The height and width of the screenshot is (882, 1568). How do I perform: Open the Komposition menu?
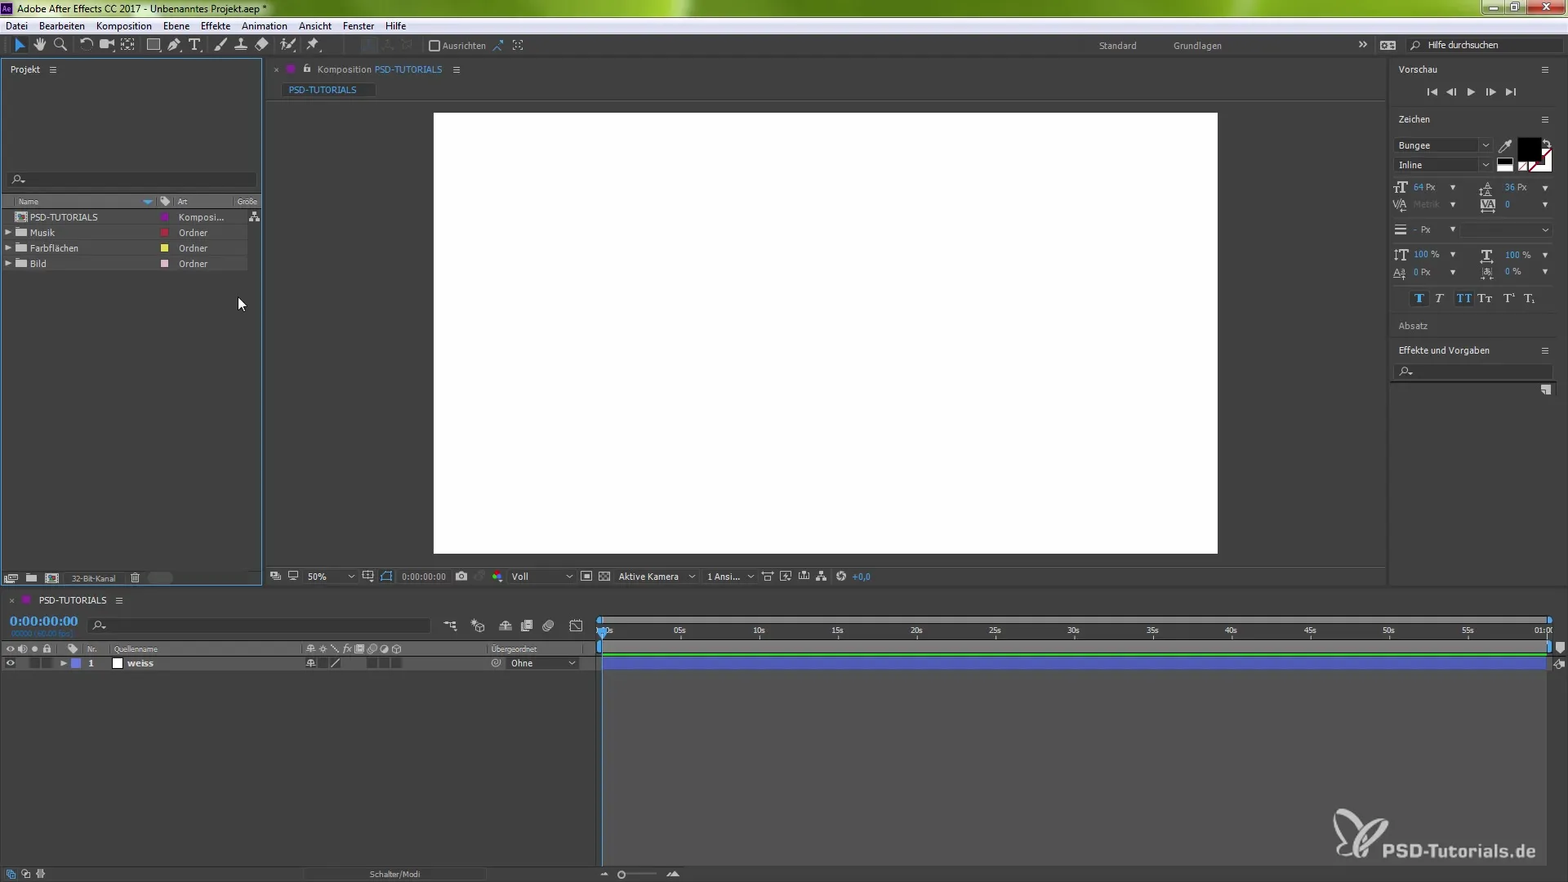(x=124, y=26)
